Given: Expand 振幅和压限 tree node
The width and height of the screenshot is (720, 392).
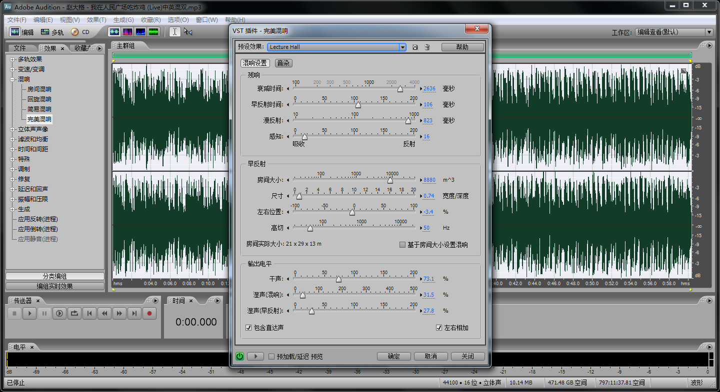Looking at the screenshot, I should pos(12,199).
